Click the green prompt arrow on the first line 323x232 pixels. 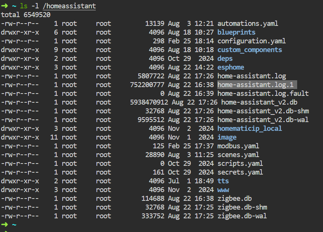pyautogui.click(x=4, y=6)
